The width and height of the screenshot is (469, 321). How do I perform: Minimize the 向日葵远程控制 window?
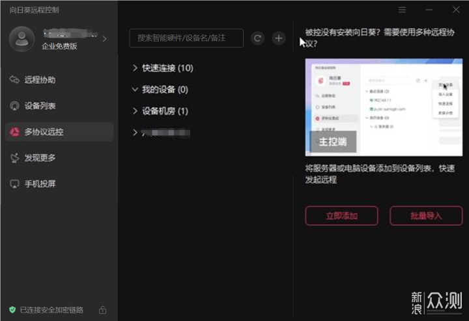pyautogui.click(x=429, y=10)
